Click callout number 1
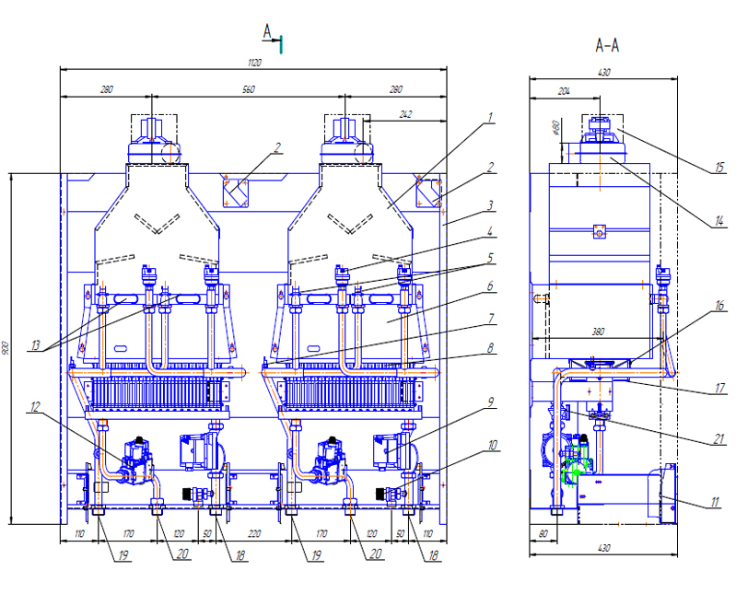Viewport: 736px width, 594px height. click(x=492, y=117)
